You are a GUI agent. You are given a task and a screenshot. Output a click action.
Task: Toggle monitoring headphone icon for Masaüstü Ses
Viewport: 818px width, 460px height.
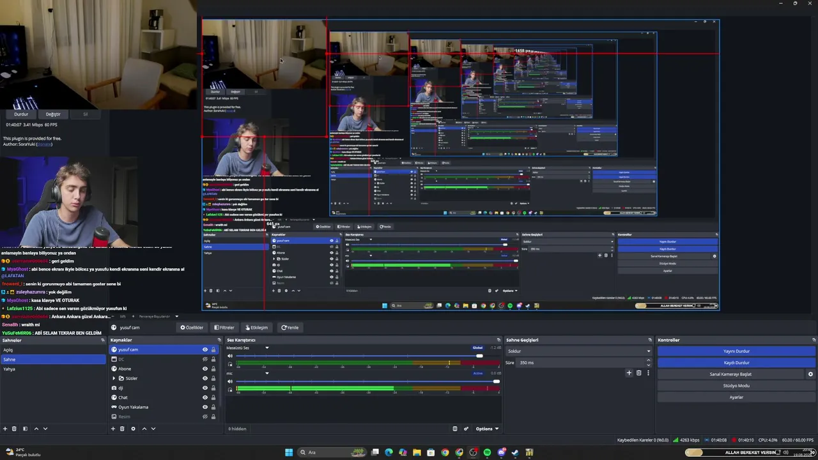click(230, 364)
